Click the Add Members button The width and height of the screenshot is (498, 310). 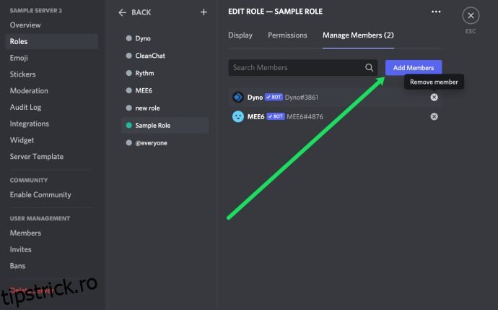(x=414, y=68)
